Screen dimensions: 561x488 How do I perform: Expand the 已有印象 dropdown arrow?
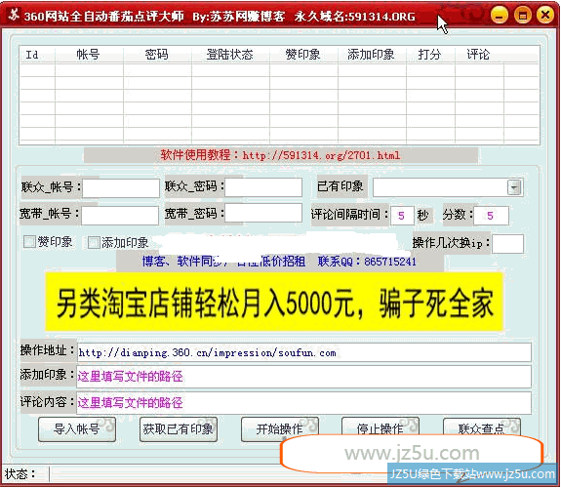[x=514, y=187]
